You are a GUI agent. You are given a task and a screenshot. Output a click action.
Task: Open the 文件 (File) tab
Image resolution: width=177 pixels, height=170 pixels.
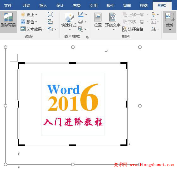click(x=8, y=6)
